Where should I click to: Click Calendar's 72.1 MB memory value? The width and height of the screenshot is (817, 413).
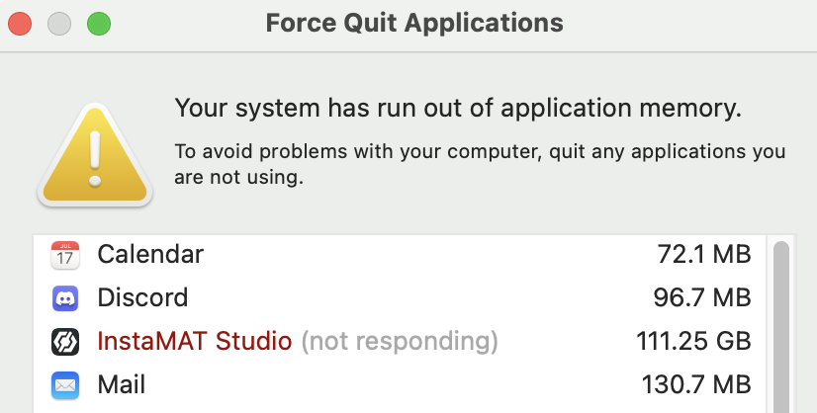click(x=704, y=255)
